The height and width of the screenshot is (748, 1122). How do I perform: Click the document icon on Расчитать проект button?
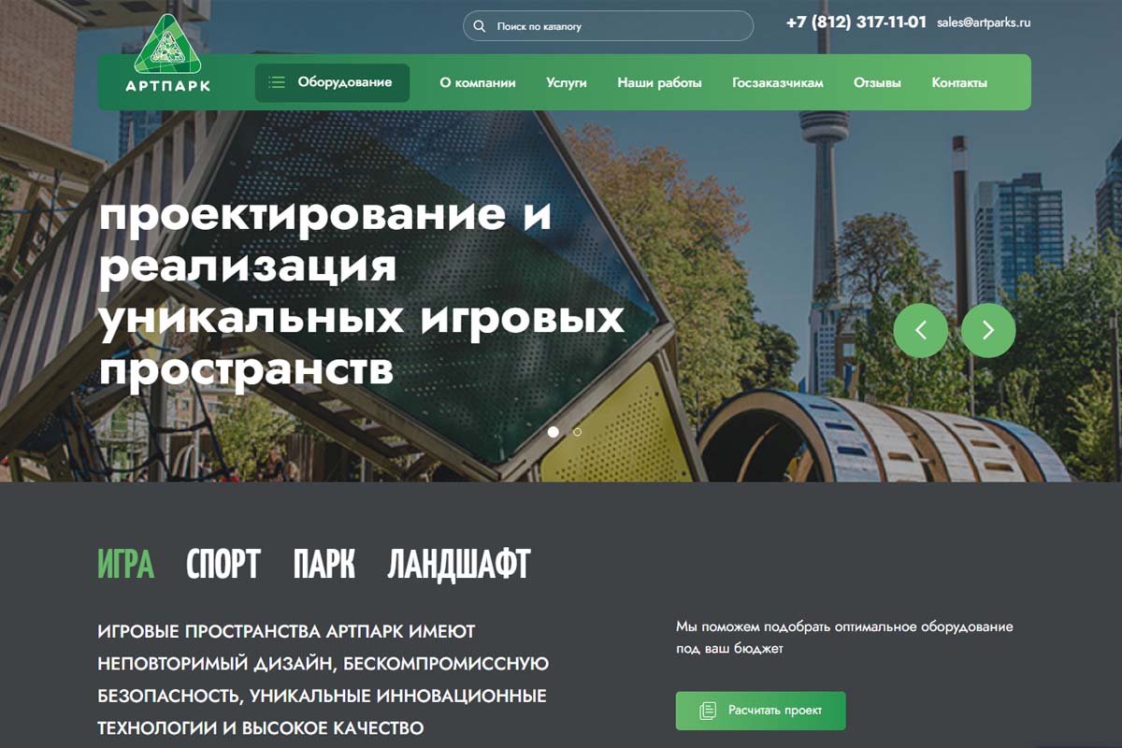point(707,711)
